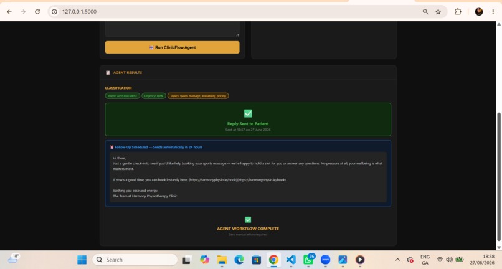The width and height of the screenshot is (502, 269).
Task: Open the weather widget showing 18°
Action: coord(14,258)
